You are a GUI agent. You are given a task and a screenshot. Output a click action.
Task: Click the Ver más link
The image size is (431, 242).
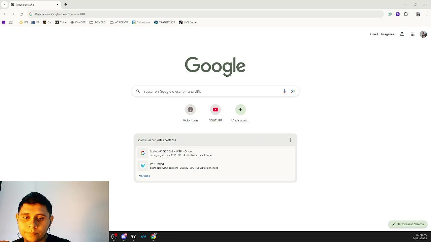[x=144, y=176]
